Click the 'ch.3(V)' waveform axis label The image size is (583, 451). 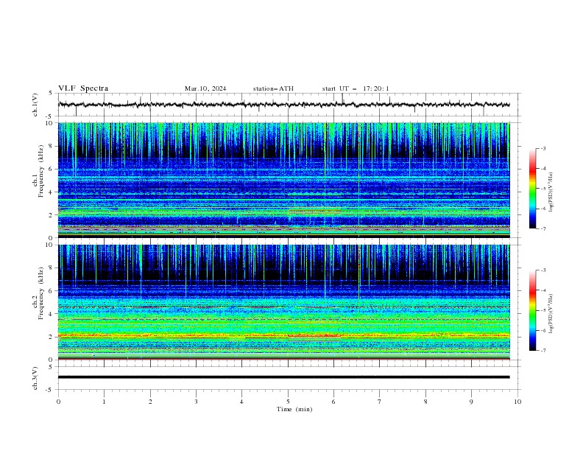click(35, 378)
